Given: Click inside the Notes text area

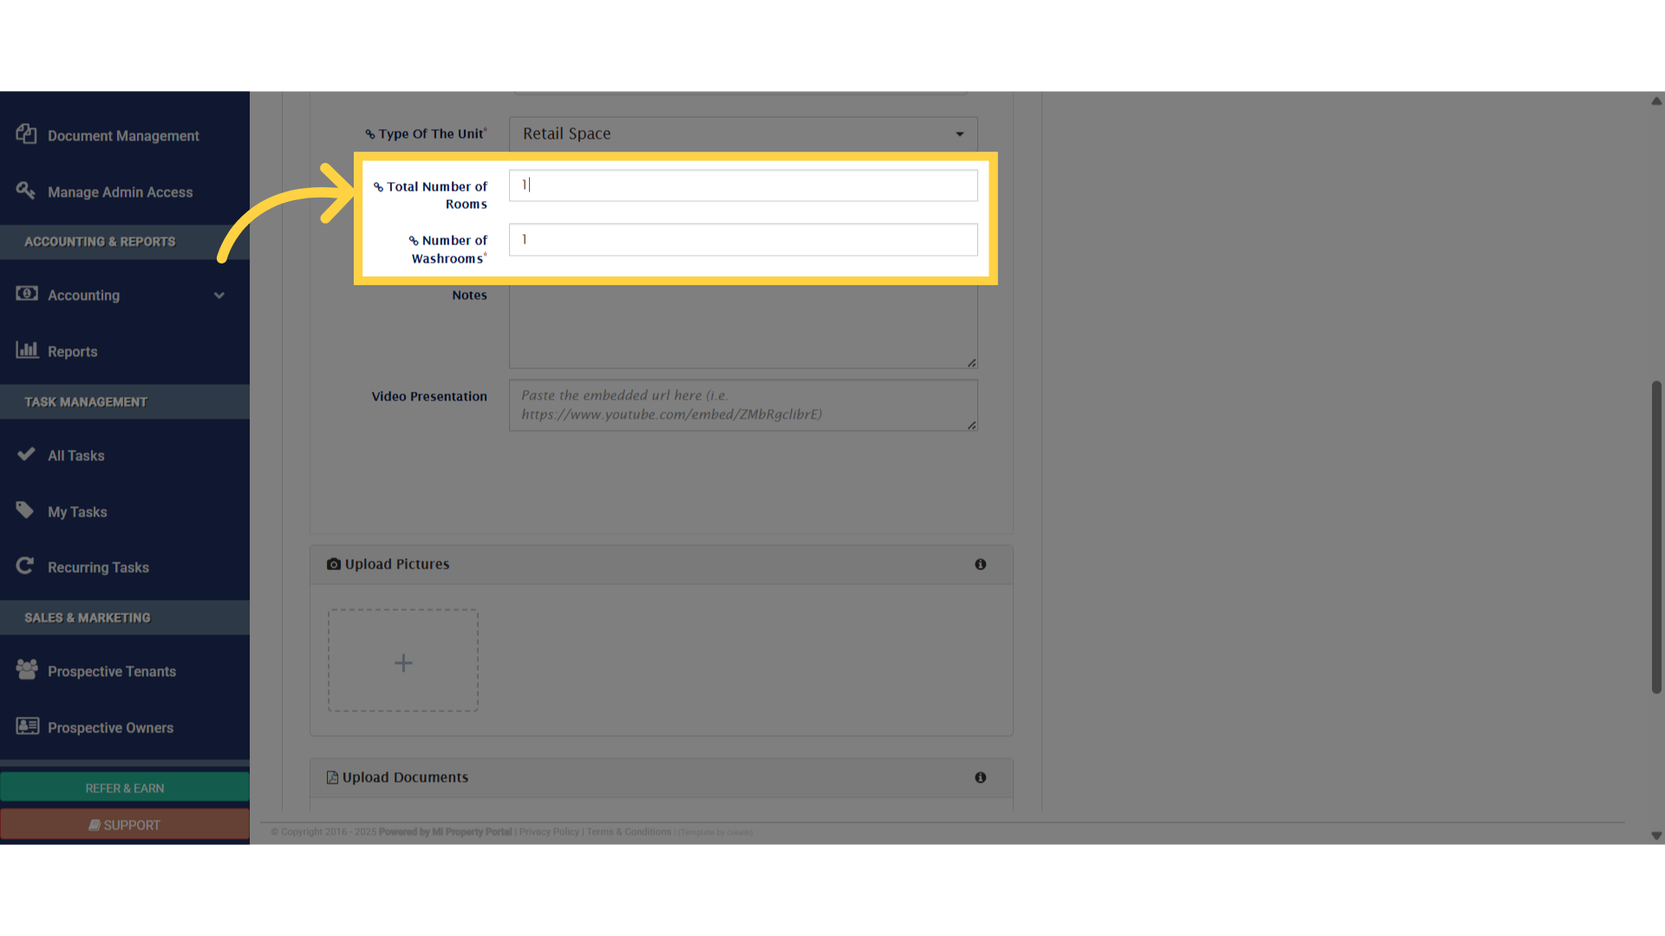Looking at the screenshot, I should [743, 327].
